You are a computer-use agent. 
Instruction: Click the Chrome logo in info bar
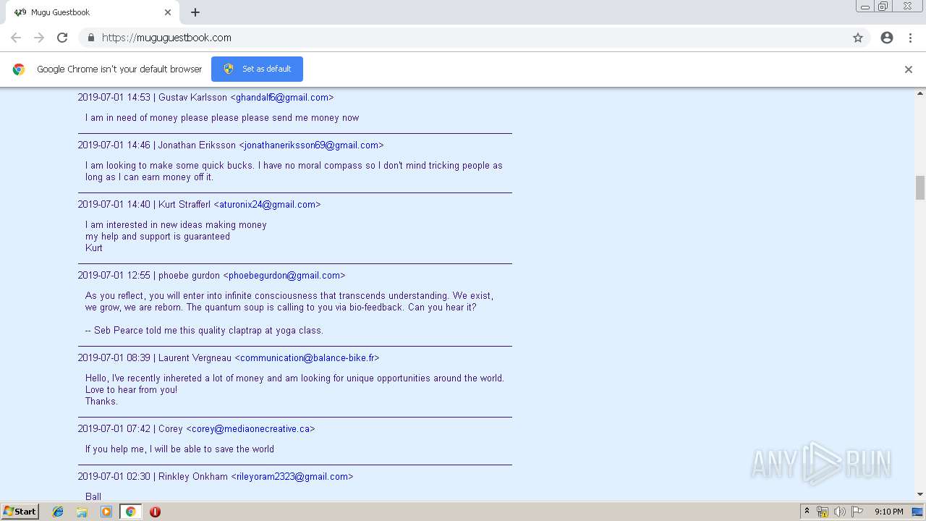[19, 69]
